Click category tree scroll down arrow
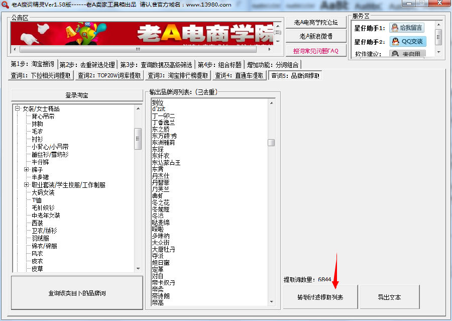 point(138,269)
